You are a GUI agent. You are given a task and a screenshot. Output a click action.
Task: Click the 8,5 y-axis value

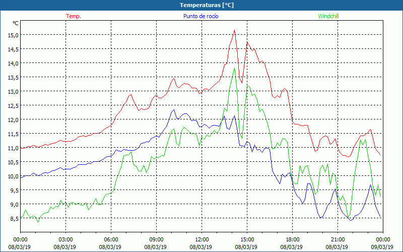(14, 219)
